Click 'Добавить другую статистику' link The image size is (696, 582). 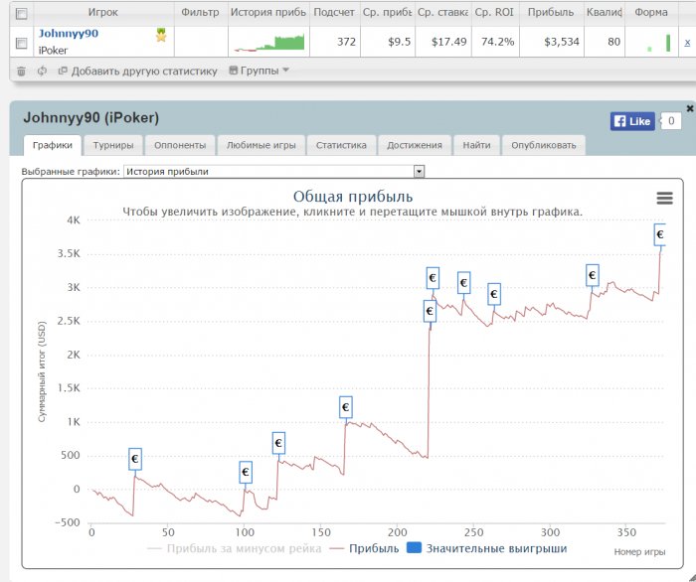click(144, 71)
